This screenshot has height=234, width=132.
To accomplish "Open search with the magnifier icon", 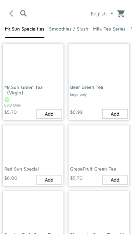I will tap(24, 13).
